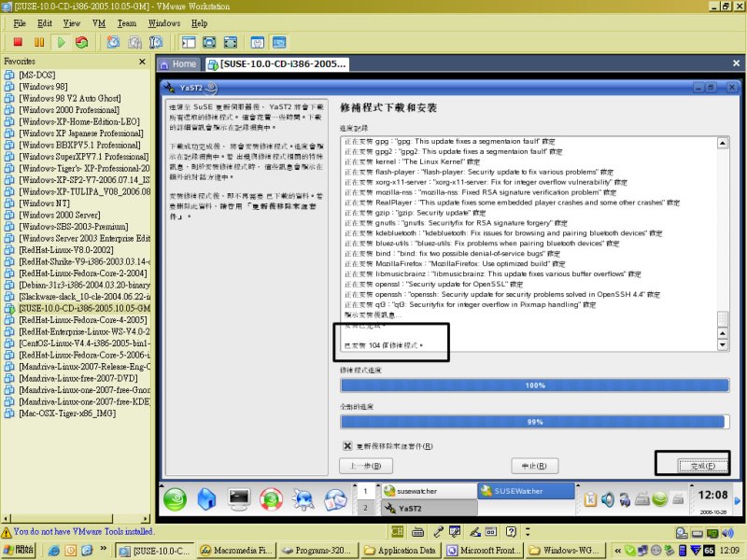Click the Internet Explorer quick launch icon
747x560 pixels.
(54, 551)
